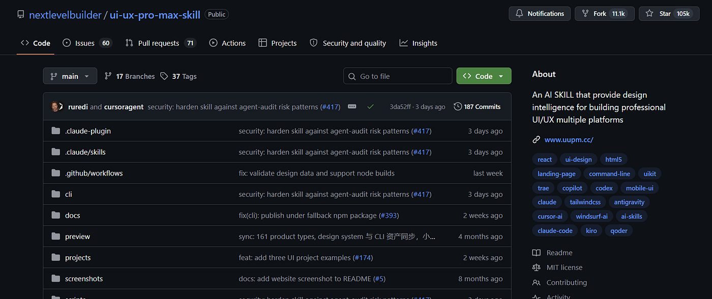Image resolution: width=712 pixels, height=299 pixels.
Task: Open commit hash 3da52ff
Action: 400,107
